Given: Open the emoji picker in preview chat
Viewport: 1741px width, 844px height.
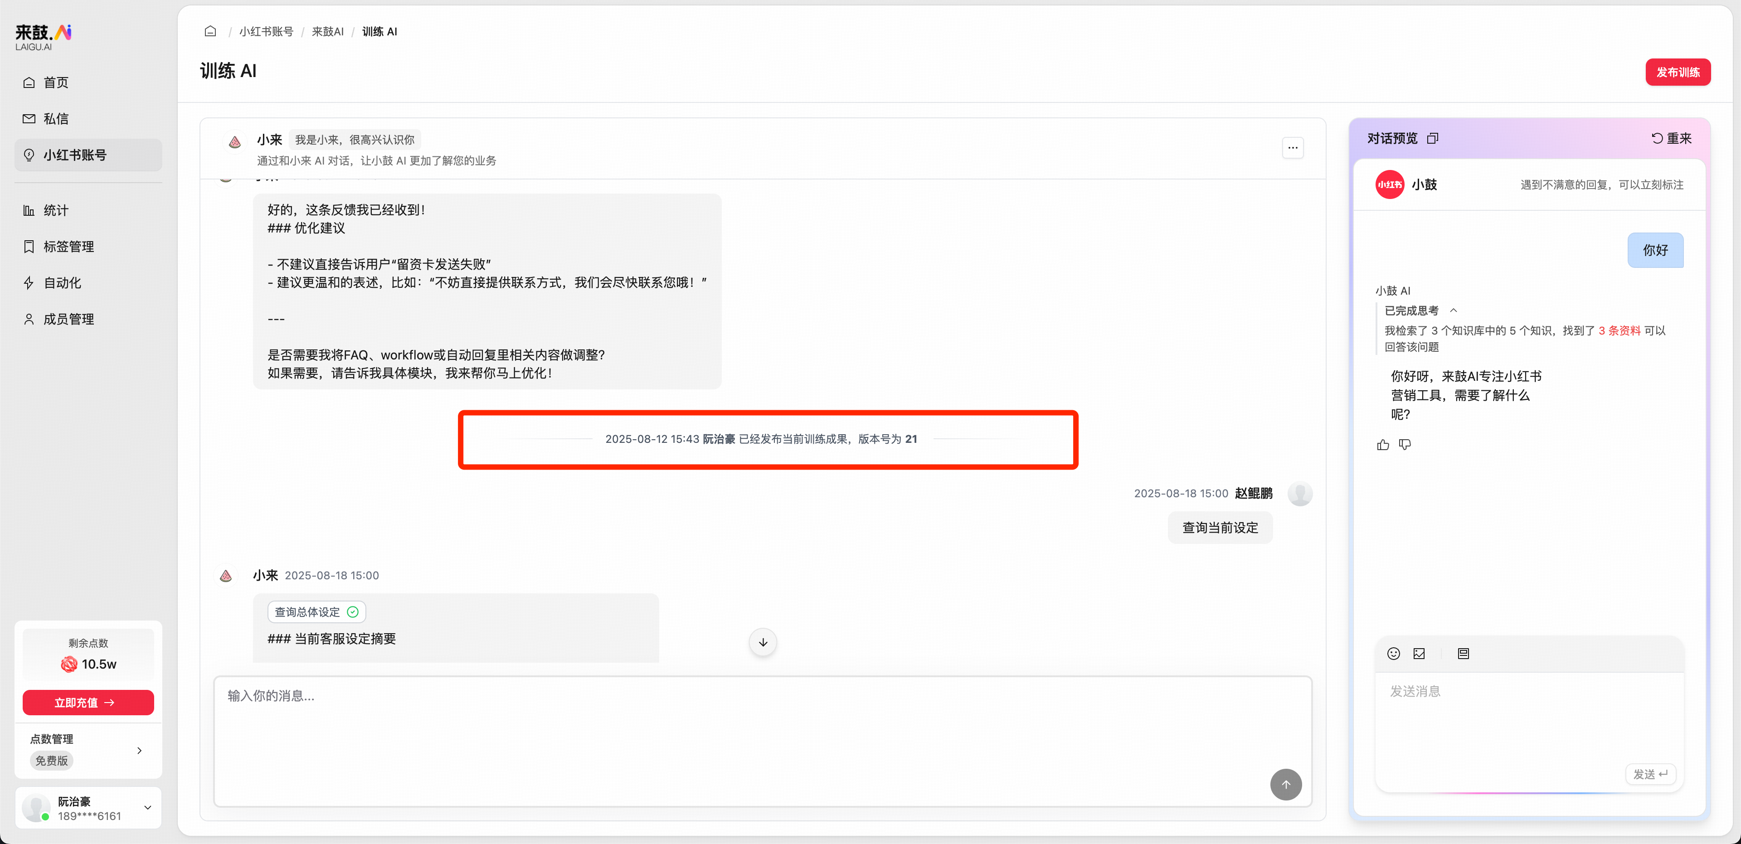Looking at the screenshot, I should click(x=1394, y=654).
